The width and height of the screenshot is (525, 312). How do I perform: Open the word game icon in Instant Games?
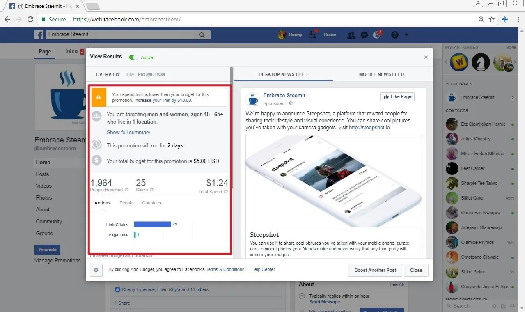459,62
